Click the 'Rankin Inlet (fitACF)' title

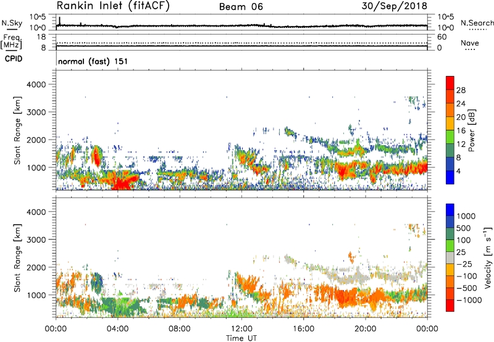[x=113, y=6]
